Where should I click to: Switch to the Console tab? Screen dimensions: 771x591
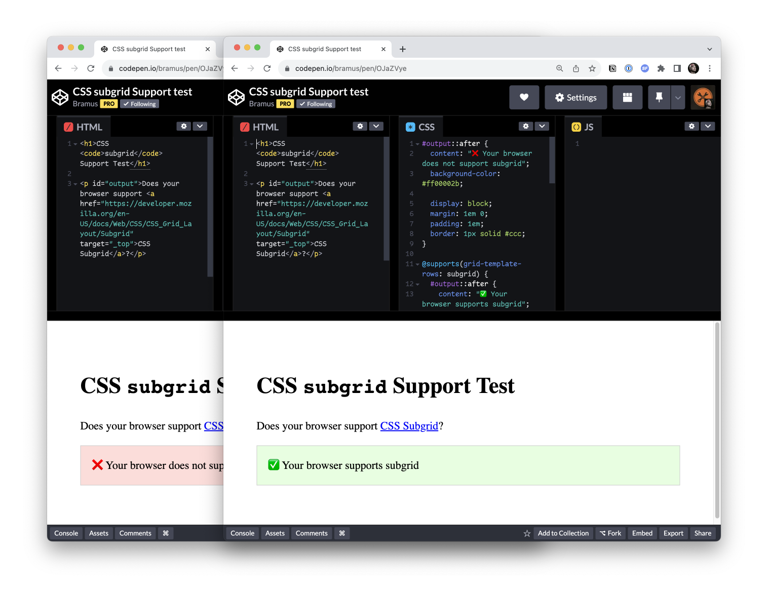pyautogui.click(x=242, y=533)
